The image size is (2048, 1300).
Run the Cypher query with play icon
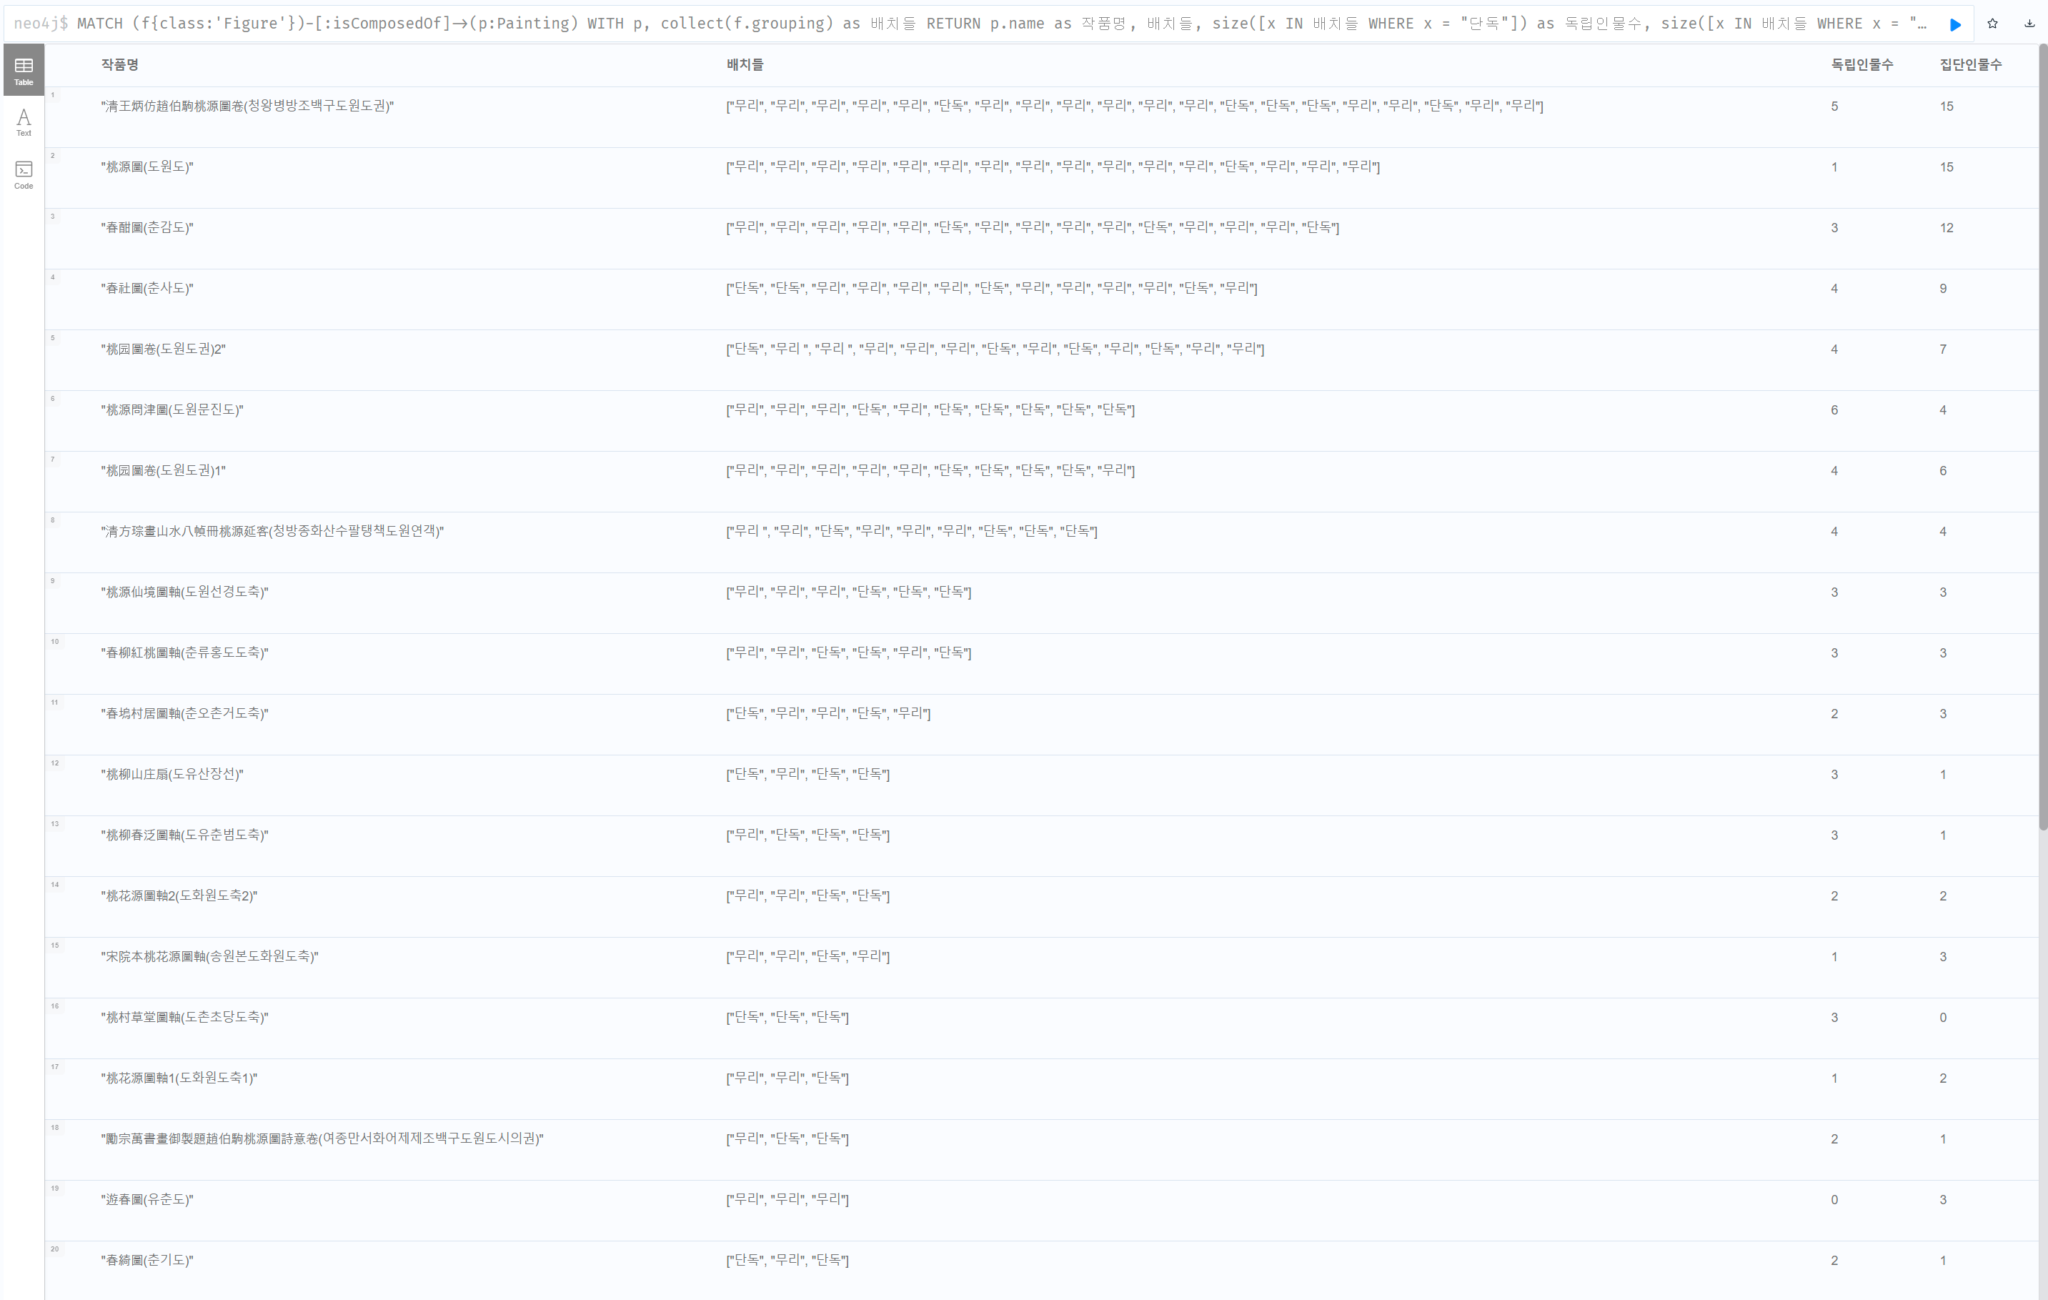click(1955, 24)
